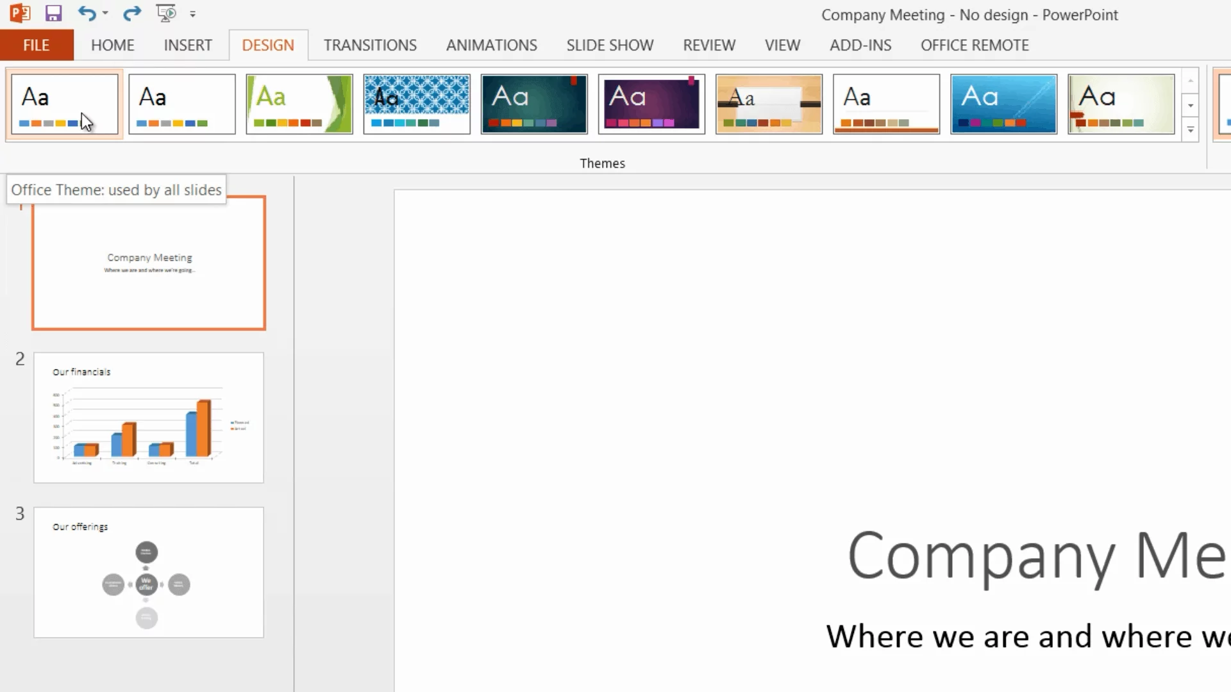Click the PowerPoint application logo icon
Viewport: 1231px width, 692px height.
pyautogui.click(x=20, y=13)
